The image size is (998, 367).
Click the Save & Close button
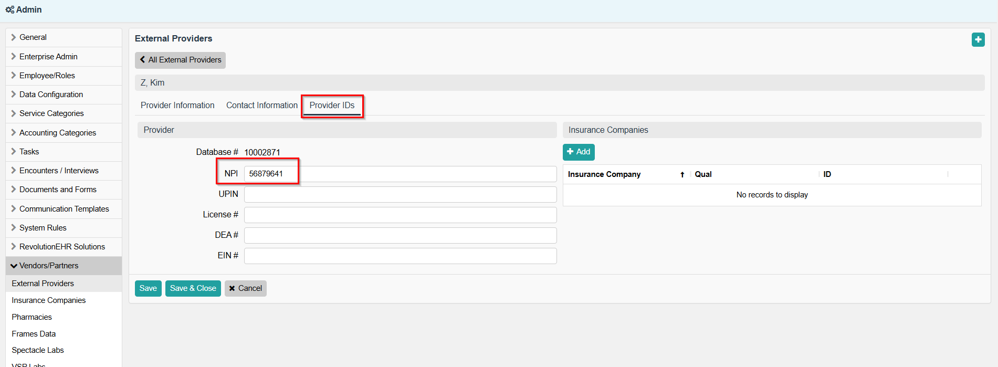click(193, 288)
